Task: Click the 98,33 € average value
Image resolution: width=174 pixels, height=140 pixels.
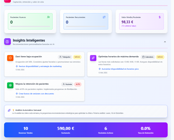Action: [127, 22]
